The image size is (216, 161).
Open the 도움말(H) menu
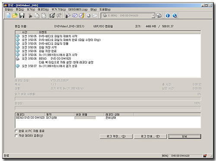point(105,9)
